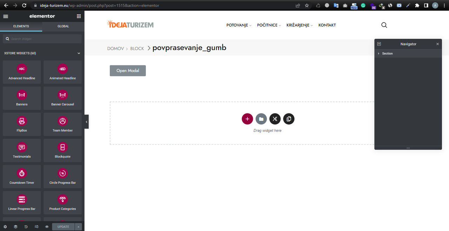Open the screenshot camera extension
449x231 pixels.
(345, 6)
